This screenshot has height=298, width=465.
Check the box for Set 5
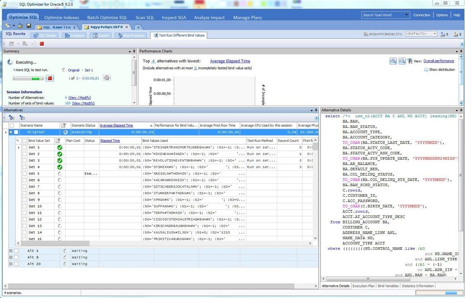tap(25, 174)
